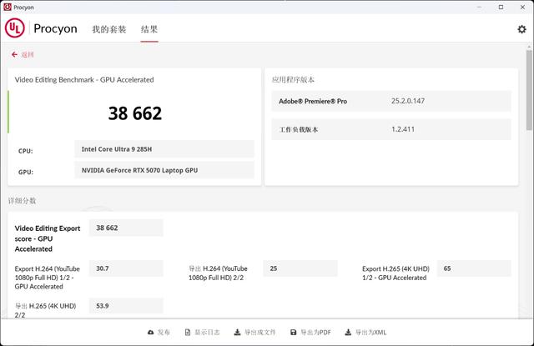Click Video Editing Export score value field

point(126,228)
